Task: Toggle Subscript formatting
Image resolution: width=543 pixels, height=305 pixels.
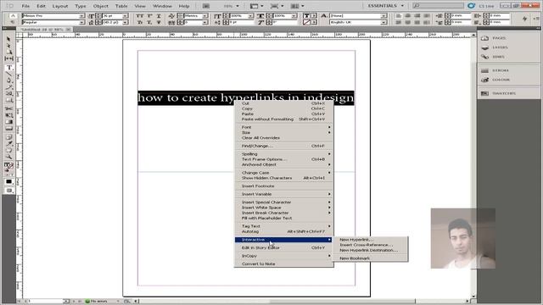Action: [149, 22]
